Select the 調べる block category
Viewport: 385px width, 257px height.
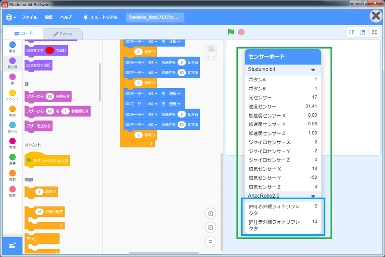point(13,127)
